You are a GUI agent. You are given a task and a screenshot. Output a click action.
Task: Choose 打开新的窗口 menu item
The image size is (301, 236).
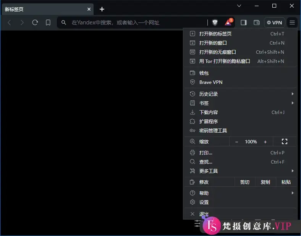240,43
